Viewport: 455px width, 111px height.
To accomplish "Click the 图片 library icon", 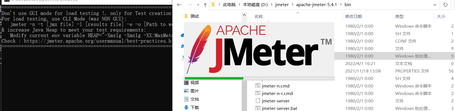I will pyautogui.click(x=186, y=91).
